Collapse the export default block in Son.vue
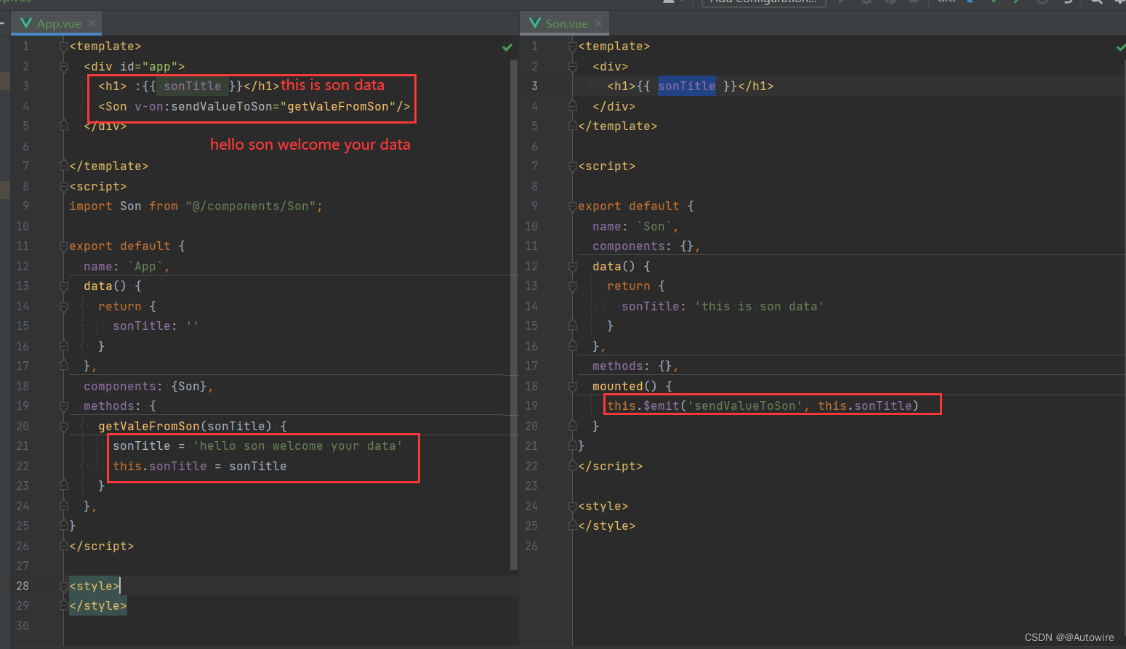Screen dimensions: 1126x649 click(x=572, y=206)
